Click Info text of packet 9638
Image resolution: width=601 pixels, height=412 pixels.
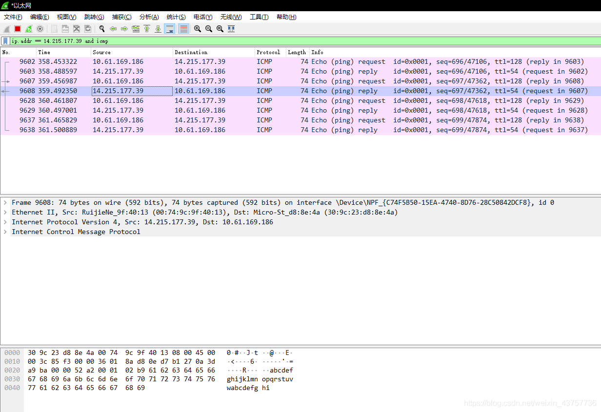pos(450,130)
